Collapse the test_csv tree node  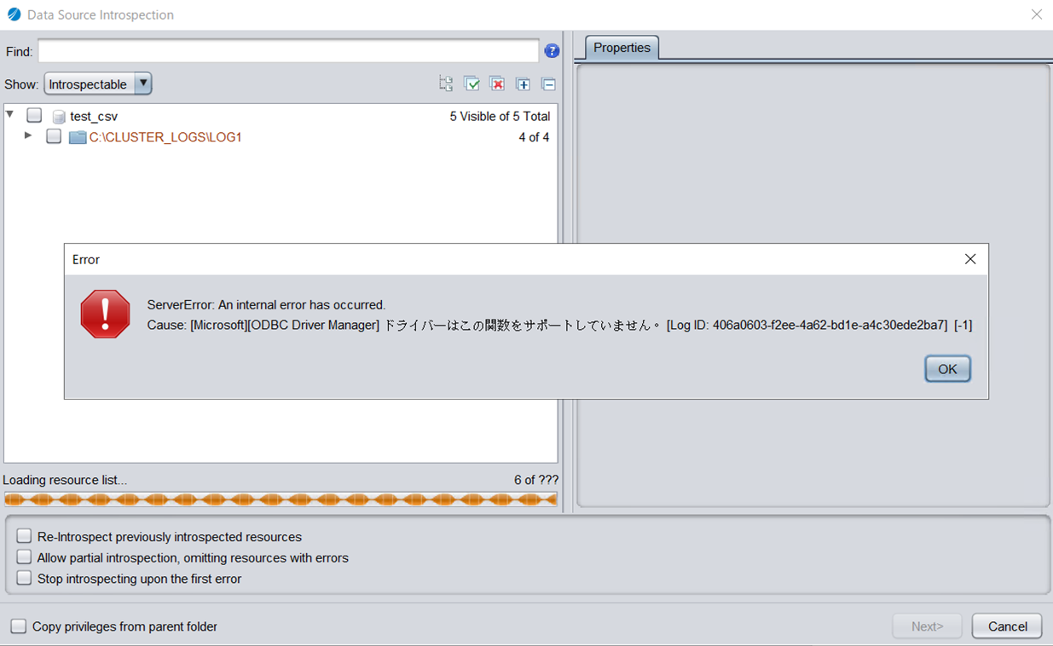point(9,114)
